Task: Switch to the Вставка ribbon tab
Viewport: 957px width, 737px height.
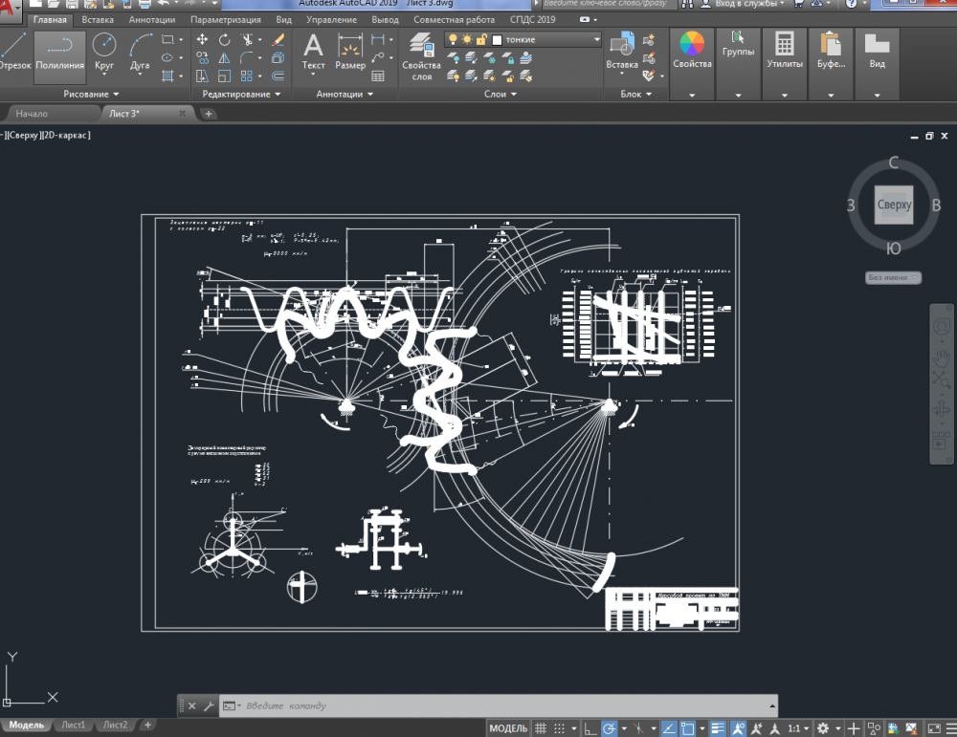Action: (x=98, y=19)
